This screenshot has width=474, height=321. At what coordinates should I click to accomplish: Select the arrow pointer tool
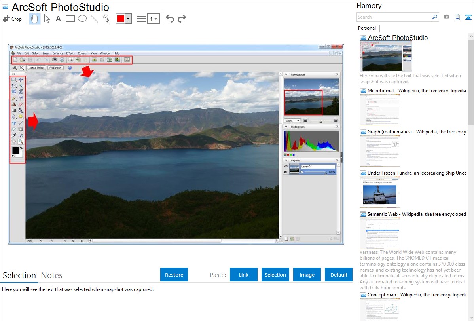pos(47,19)
